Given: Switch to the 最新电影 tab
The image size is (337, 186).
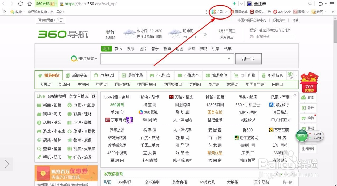Looking at the screenshot, I should 132,76.
